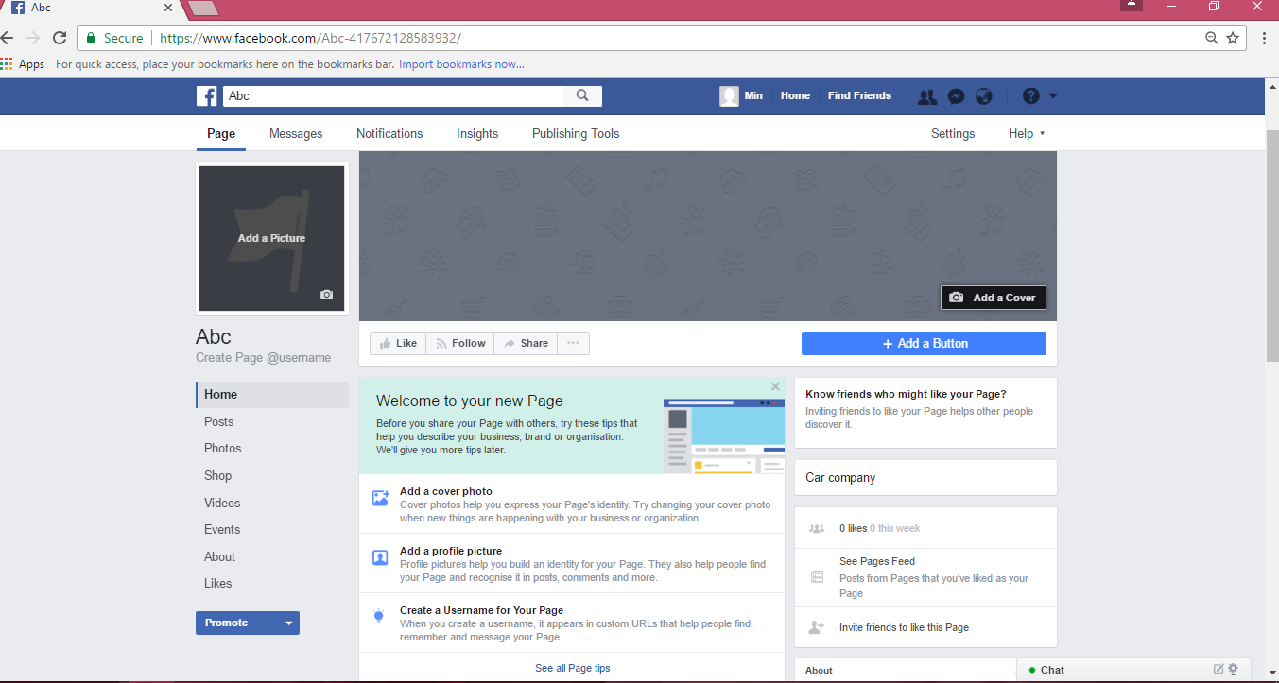Click the camera icon on profile picture

pyautogui.click(x=326, y=295)
